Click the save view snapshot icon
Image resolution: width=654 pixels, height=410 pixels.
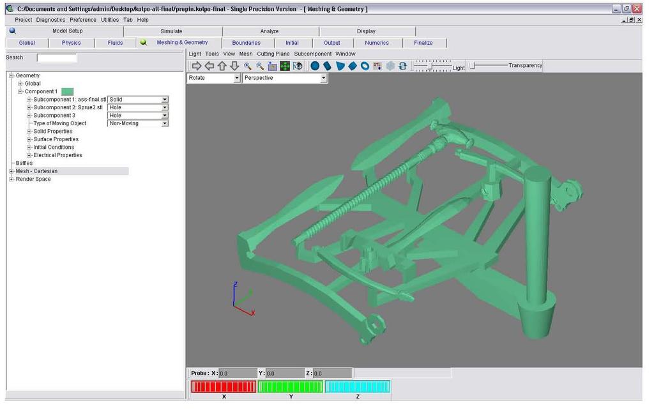click(272, 66)
